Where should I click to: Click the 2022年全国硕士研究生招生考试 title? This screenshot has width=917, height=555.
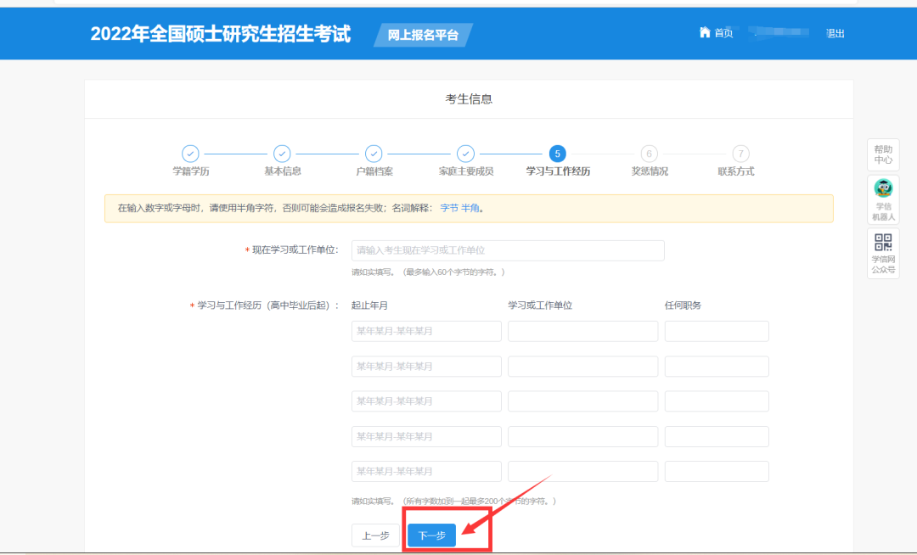221,34
